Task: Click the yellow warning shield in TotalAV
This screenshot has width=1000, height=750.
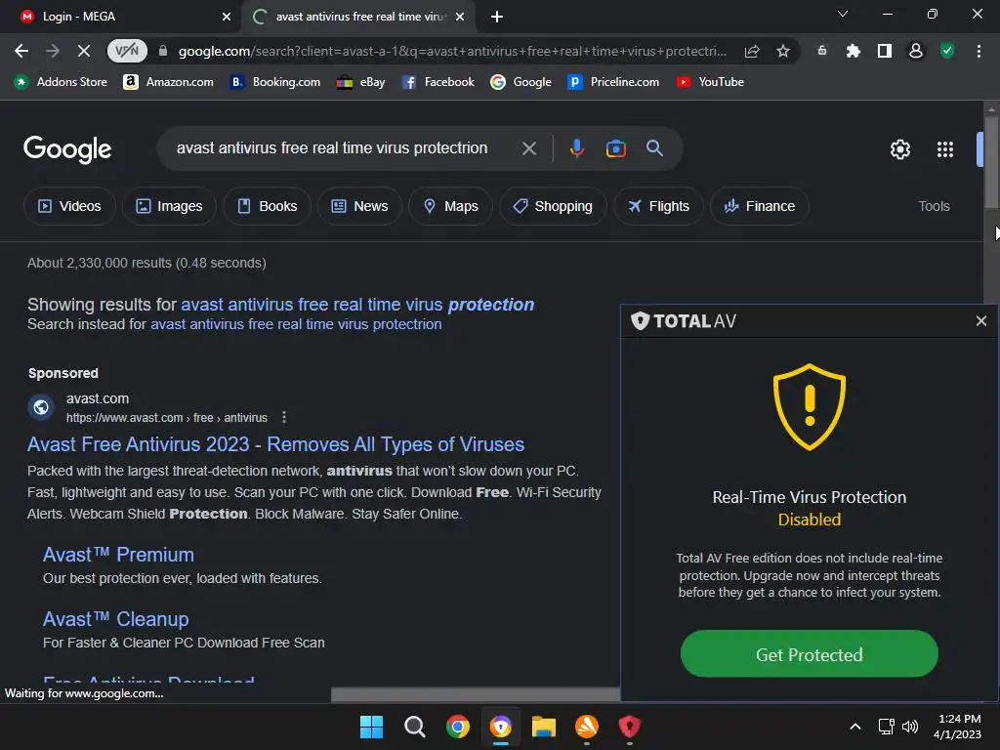Action: [x=810, y=407]
